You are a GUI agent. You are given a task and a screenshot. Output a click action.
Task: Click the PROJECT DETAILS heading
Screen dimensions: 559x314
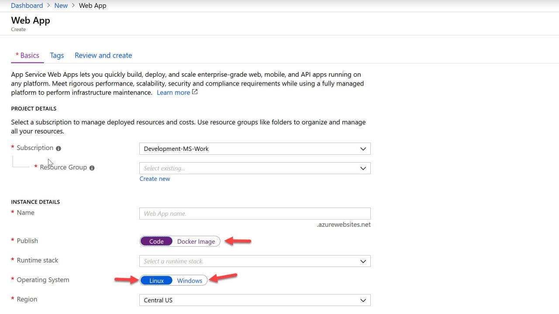point(34,109)
